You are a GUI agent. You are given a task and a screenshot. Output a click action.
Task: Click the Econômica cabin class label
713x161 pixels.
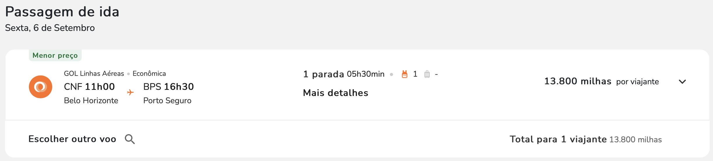click(149, 73)
